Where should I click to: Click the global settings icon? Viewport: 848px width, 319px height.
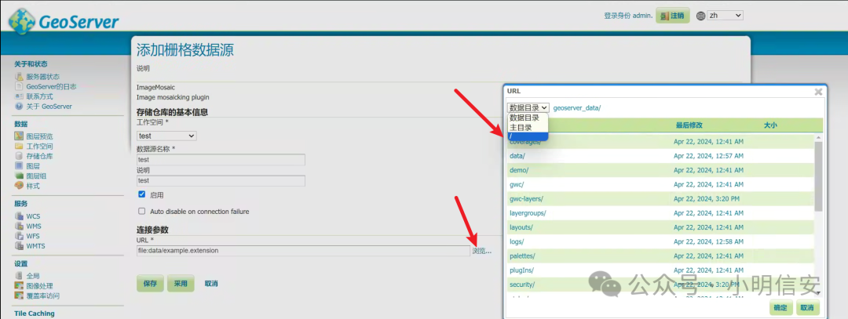pyautogui.click(x=19, y=276)
